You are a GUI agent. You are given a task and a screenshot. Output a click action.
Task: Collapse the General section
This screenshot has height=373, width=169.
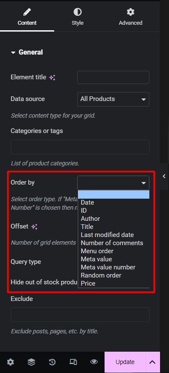[x=27, y=52]
